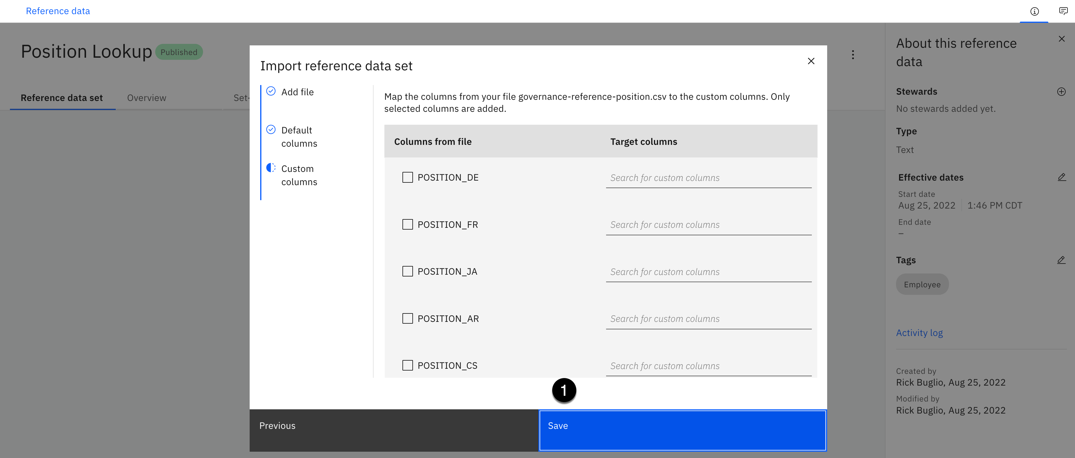This screenshot has height=458, width=1075.
Task: Click the info icon in top bar
Action: tap(1034, 11)
